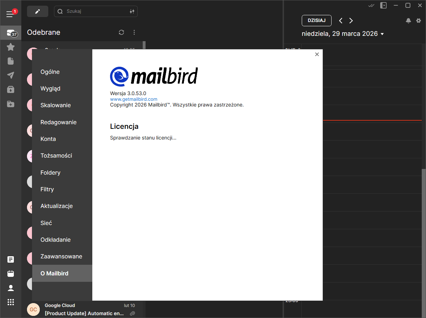Click the add folder icon in the sidebar
The width and height of the screenshot is (426, 318).
click(11, 104)
